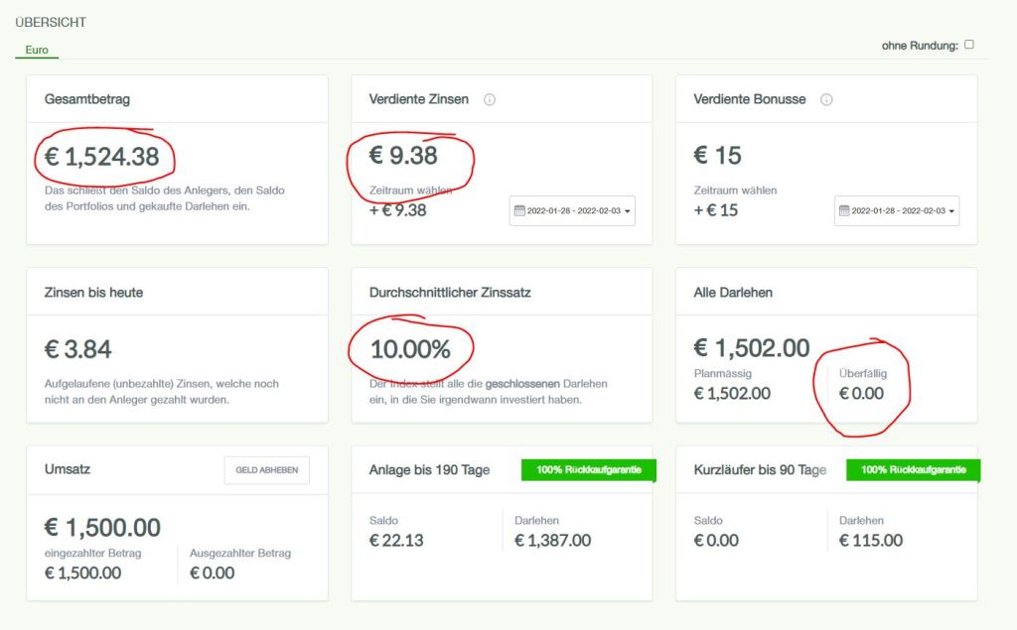Open the Kurzläufer bis 90 Tage portfolio title
The width and height of the screenshot is (1017, 630).
[760, 469]
